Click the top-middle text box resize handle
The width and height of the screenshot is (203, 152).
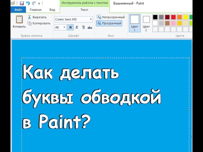click(x=105, y=58)
